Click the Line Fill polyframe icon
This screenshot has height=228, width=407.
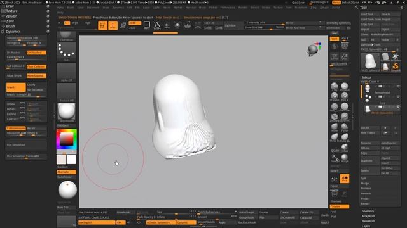pyautogui.click(x=335, y=193)
